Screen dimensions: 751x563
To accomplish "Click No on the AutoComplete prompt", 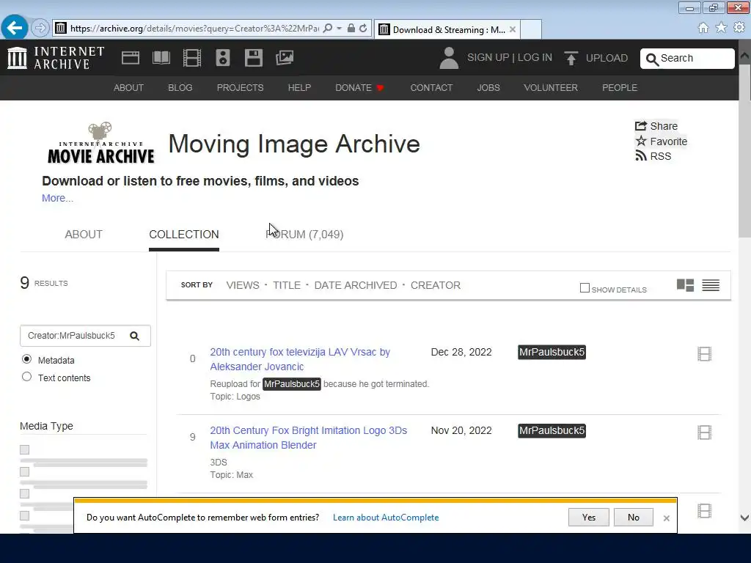I will (x=633, y=517).
